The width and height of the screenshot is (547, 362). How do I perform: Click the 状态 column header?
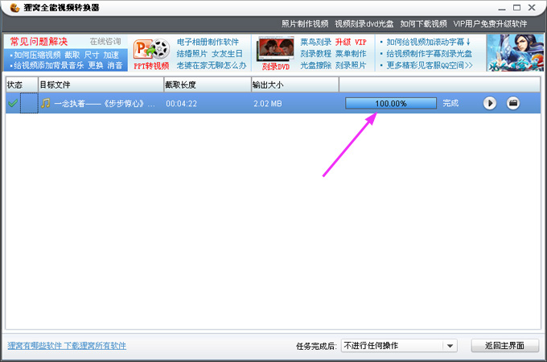pos(22,84)
